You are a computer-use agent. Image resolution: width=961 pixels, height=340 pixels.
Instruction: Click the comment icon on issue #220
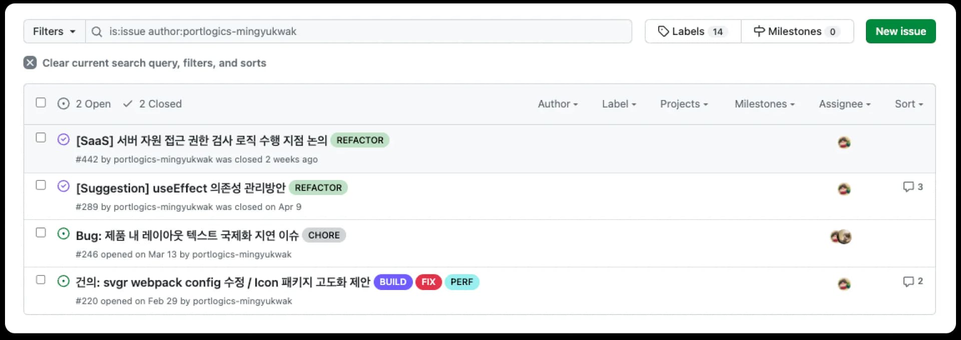point(908,281)
